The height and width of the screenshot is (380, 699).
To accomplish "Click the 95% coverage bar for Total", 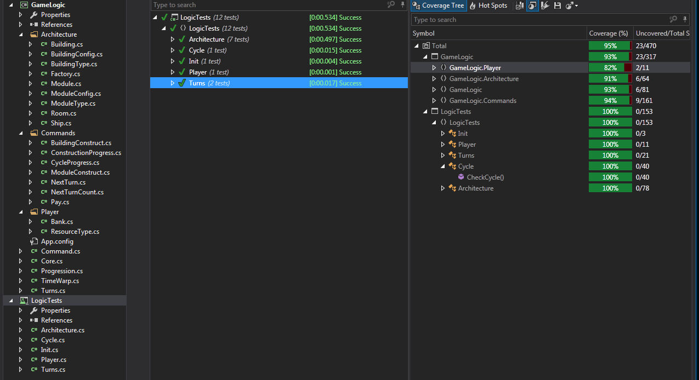I will 610,46.
